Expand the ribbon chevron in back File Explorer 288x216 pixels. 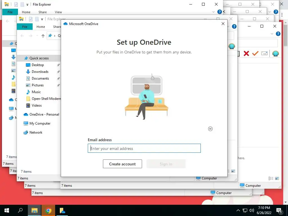click(213, 12)
